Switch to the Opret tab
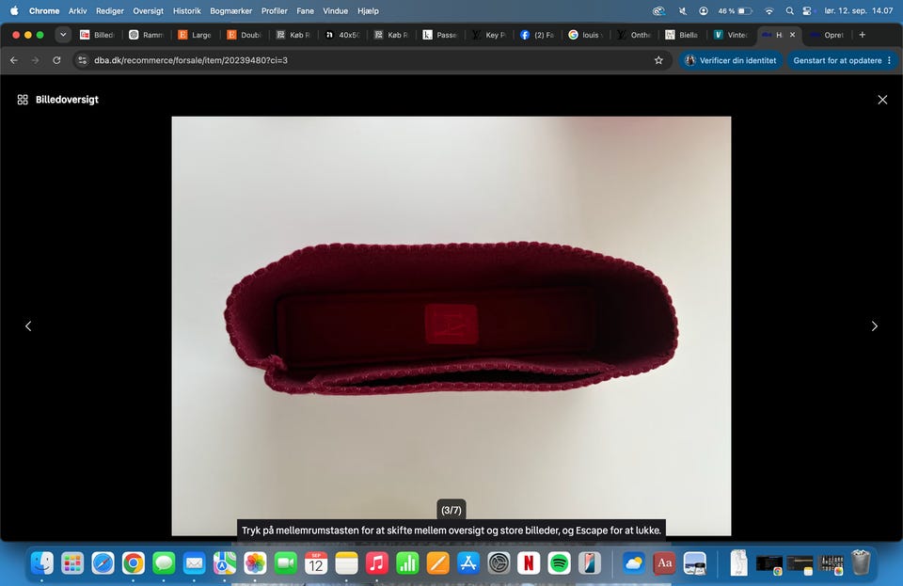Viewport: 903px width, 586px height. click(x=827, y=35)
